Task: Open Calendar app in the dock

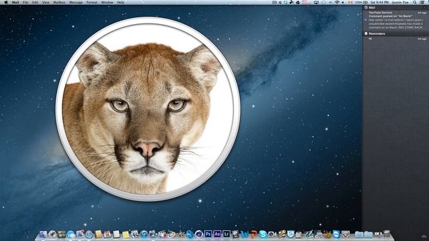Action: [x=107, y=234]
